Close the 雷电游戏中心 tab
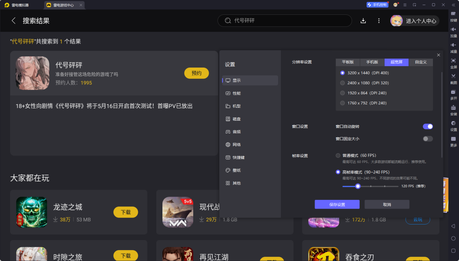The width and height of the screenshot is (459, 261). [81, 5]
